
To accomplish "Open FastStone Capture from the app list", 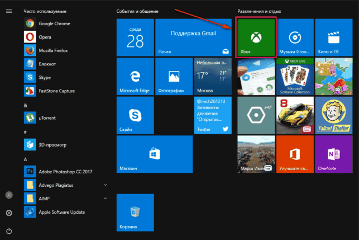I will (x=65, y=91).
